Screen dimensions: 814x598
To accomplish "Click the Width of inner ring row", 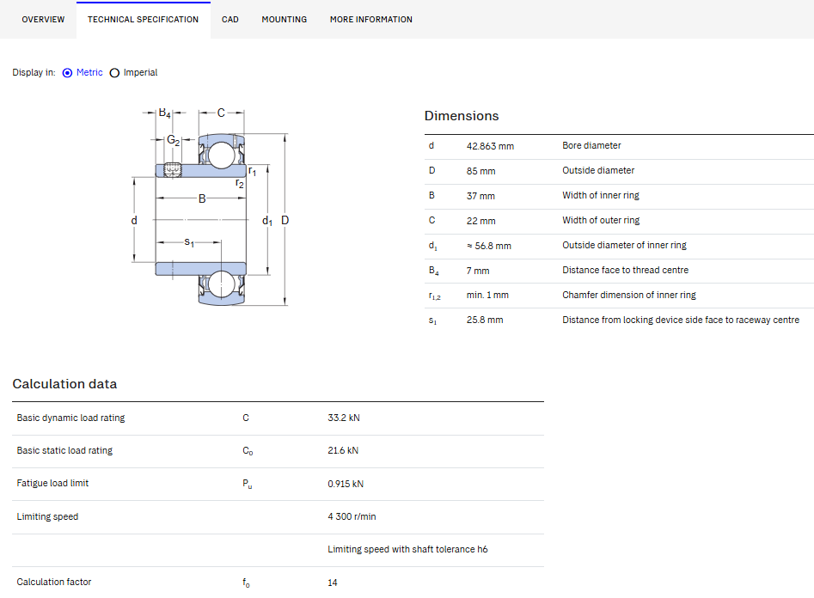I will [x=619, y=196].
